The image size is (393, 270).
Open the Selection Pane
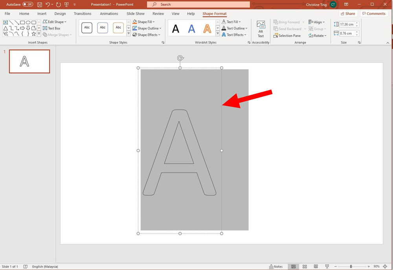287,35
